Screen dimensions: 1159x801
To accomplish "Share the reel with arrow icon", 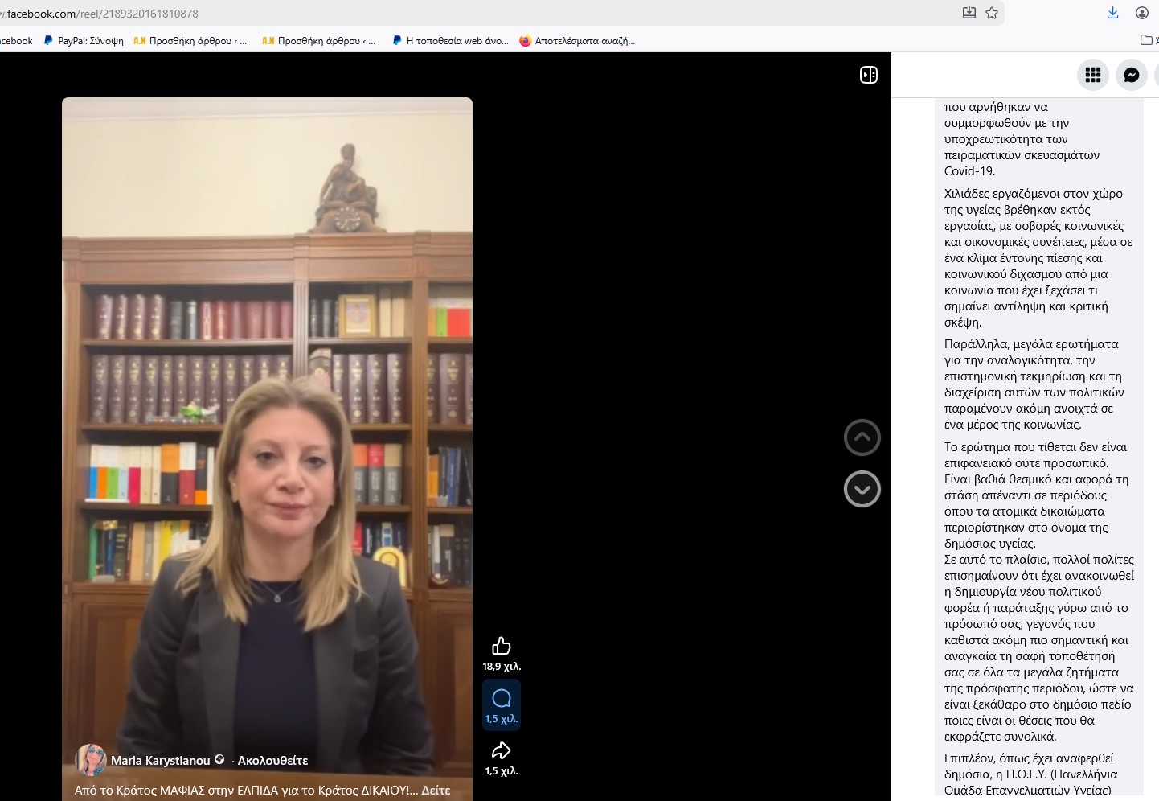I will coord(502,750).
